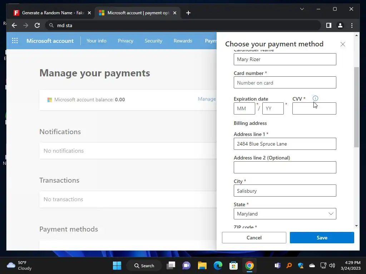The height and width of the screenshot is (274, 366).
Task: Click the CVV info icon
Action: click(315, 98)
